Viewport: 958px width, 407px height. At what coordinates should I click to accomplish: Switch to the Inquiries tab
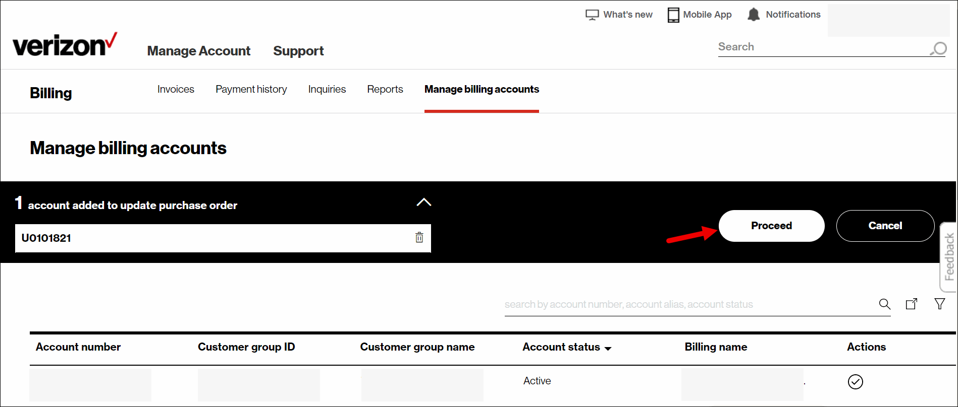click(x=327, y=89)
